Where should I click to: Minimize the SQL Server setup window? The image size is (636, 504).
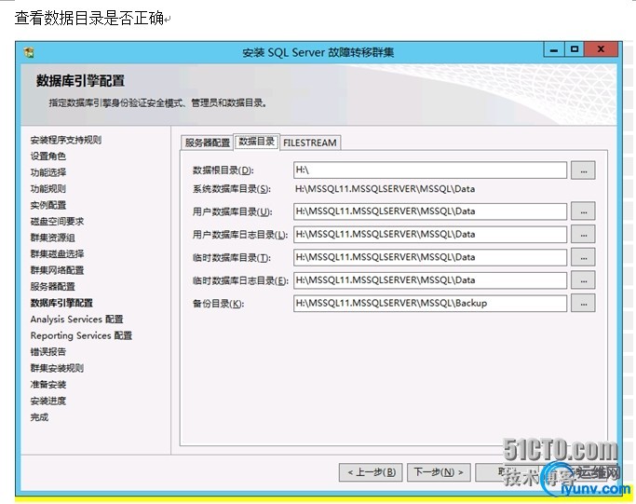click(554, 50)
